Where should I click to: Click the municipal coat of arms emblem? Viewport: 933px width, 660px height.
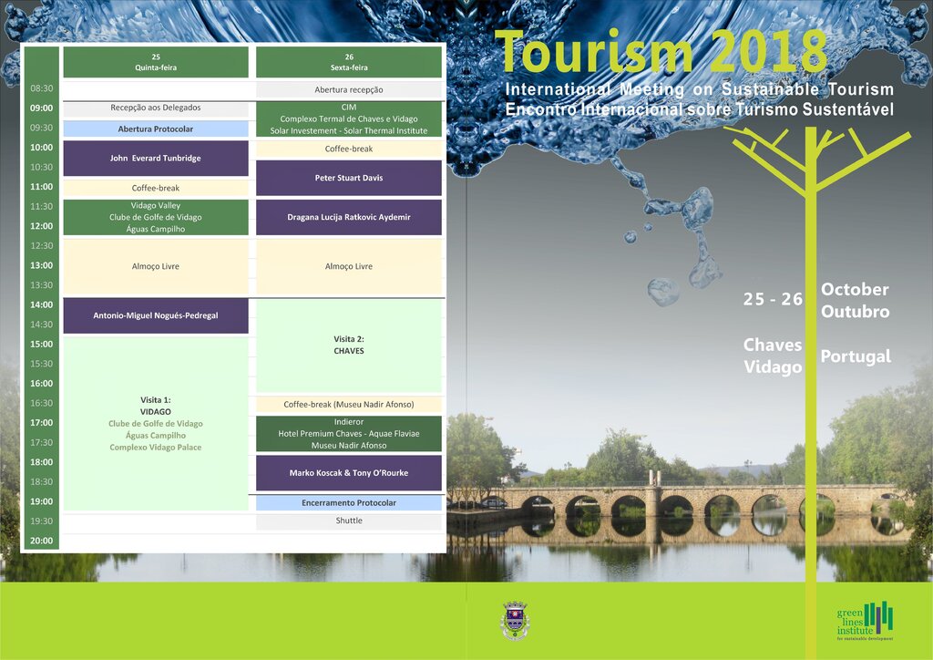(x=515, y=621)
